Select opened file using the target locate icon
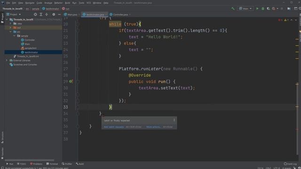This screenshot has height=169, width=301. pyautogui.click(x=35, y=15)
